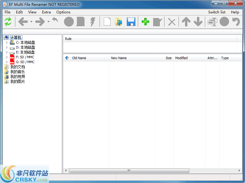Click the small curved up-level arrow icon

(55, 20)
